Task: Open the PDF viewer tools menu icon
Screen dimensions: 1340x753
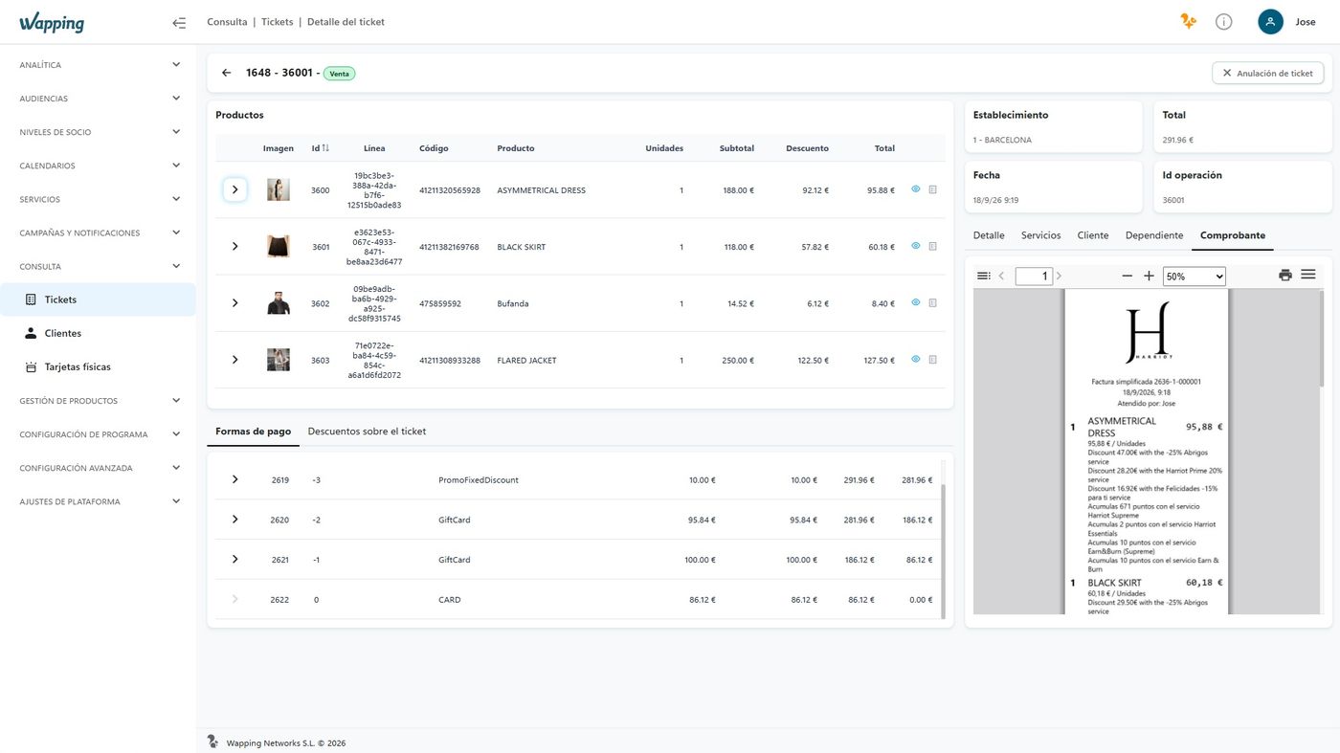Action: (x=1307, y=276)
